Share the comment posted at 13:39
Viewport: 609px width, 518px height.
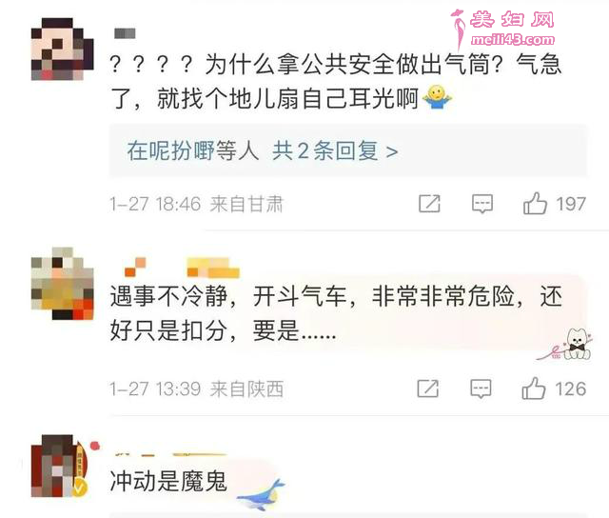coord(428,388)
